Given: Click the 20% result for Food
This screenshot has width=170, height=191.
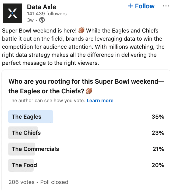Looking at the screenshot, I should point(158,165).
